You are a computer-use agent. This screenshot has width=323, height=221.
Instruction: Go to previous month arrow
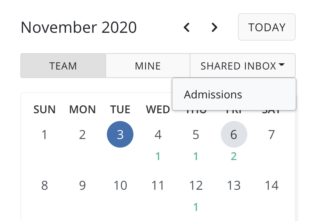coord(187,27)
